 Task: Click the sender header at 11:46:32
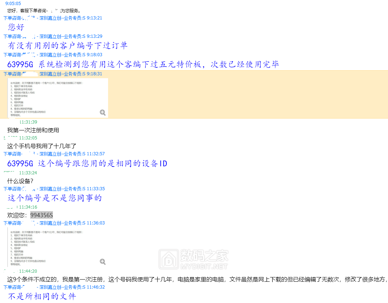54,287
